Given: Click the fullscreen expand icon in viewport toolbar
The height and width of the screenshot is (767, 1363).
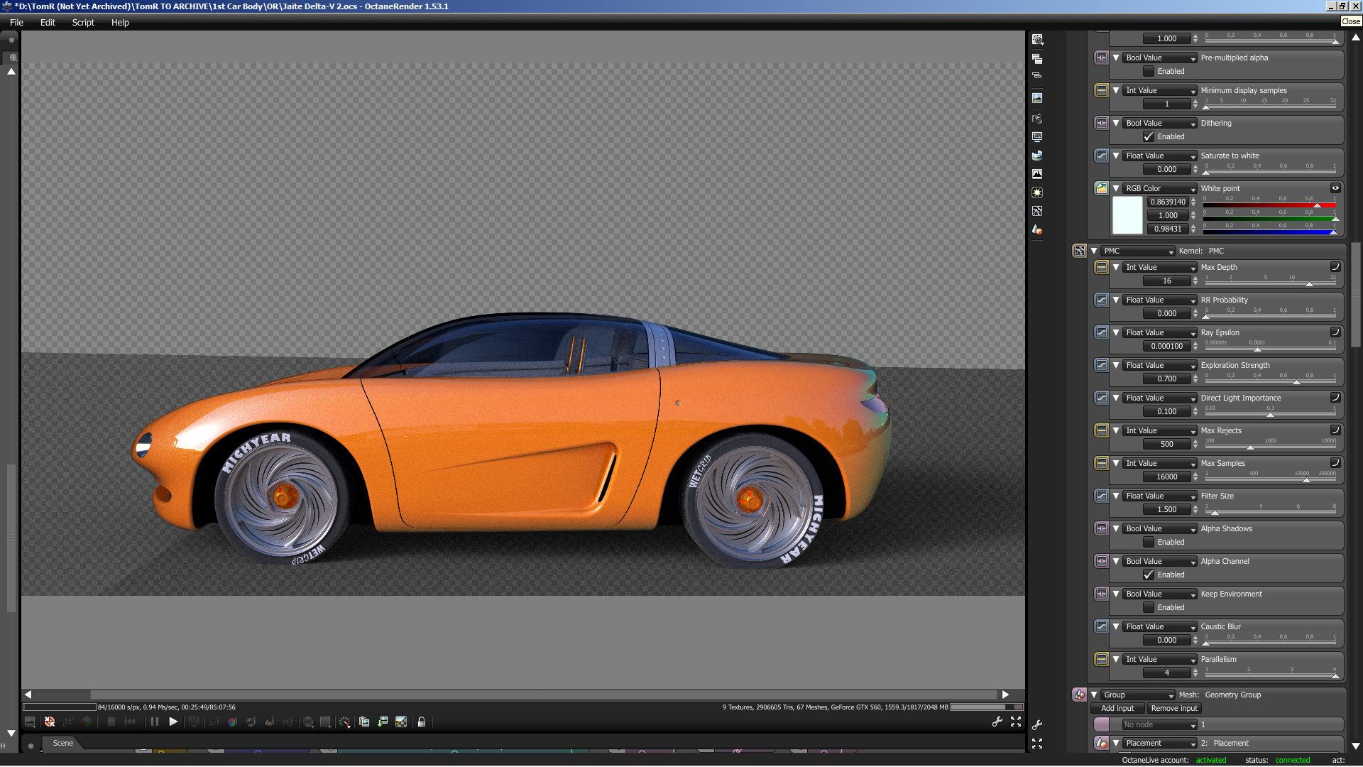Looking at the screenshot, I should tap(1016, 722).
